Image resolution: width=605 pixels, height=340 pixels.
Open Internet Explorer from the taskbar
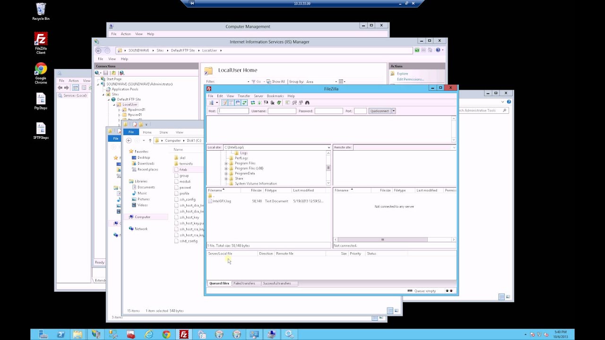click(148, 334)
